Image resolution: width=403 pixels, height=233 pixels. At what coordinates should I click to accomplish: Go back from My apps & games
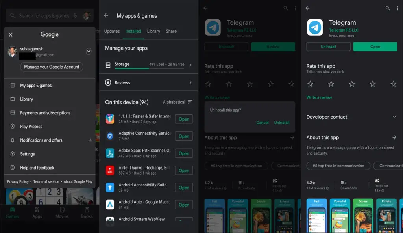tap(106, 16)
